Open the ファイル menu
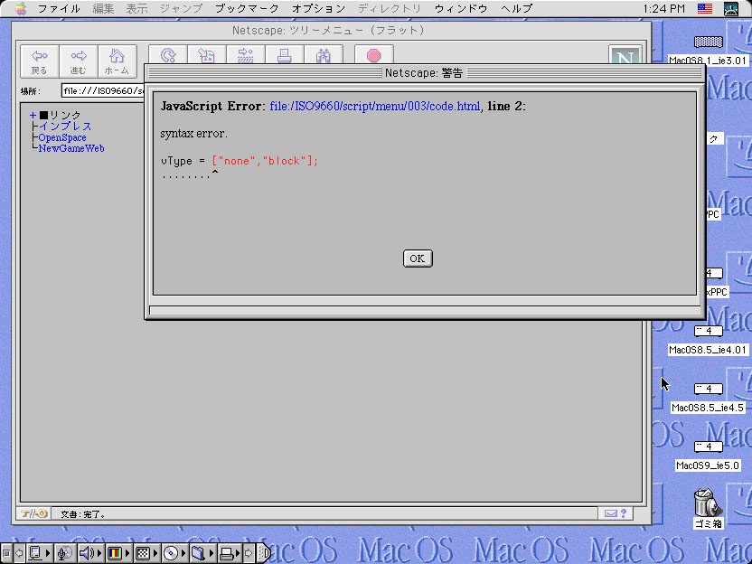Viewport: 752px width, 564px height. pos(59,9)
